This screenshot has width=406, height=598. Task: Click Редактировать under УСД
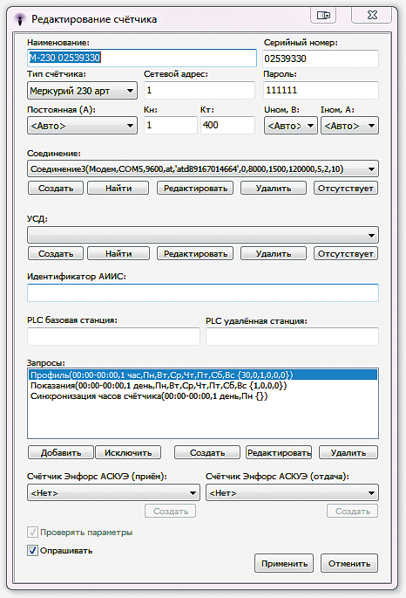(195, 254)
